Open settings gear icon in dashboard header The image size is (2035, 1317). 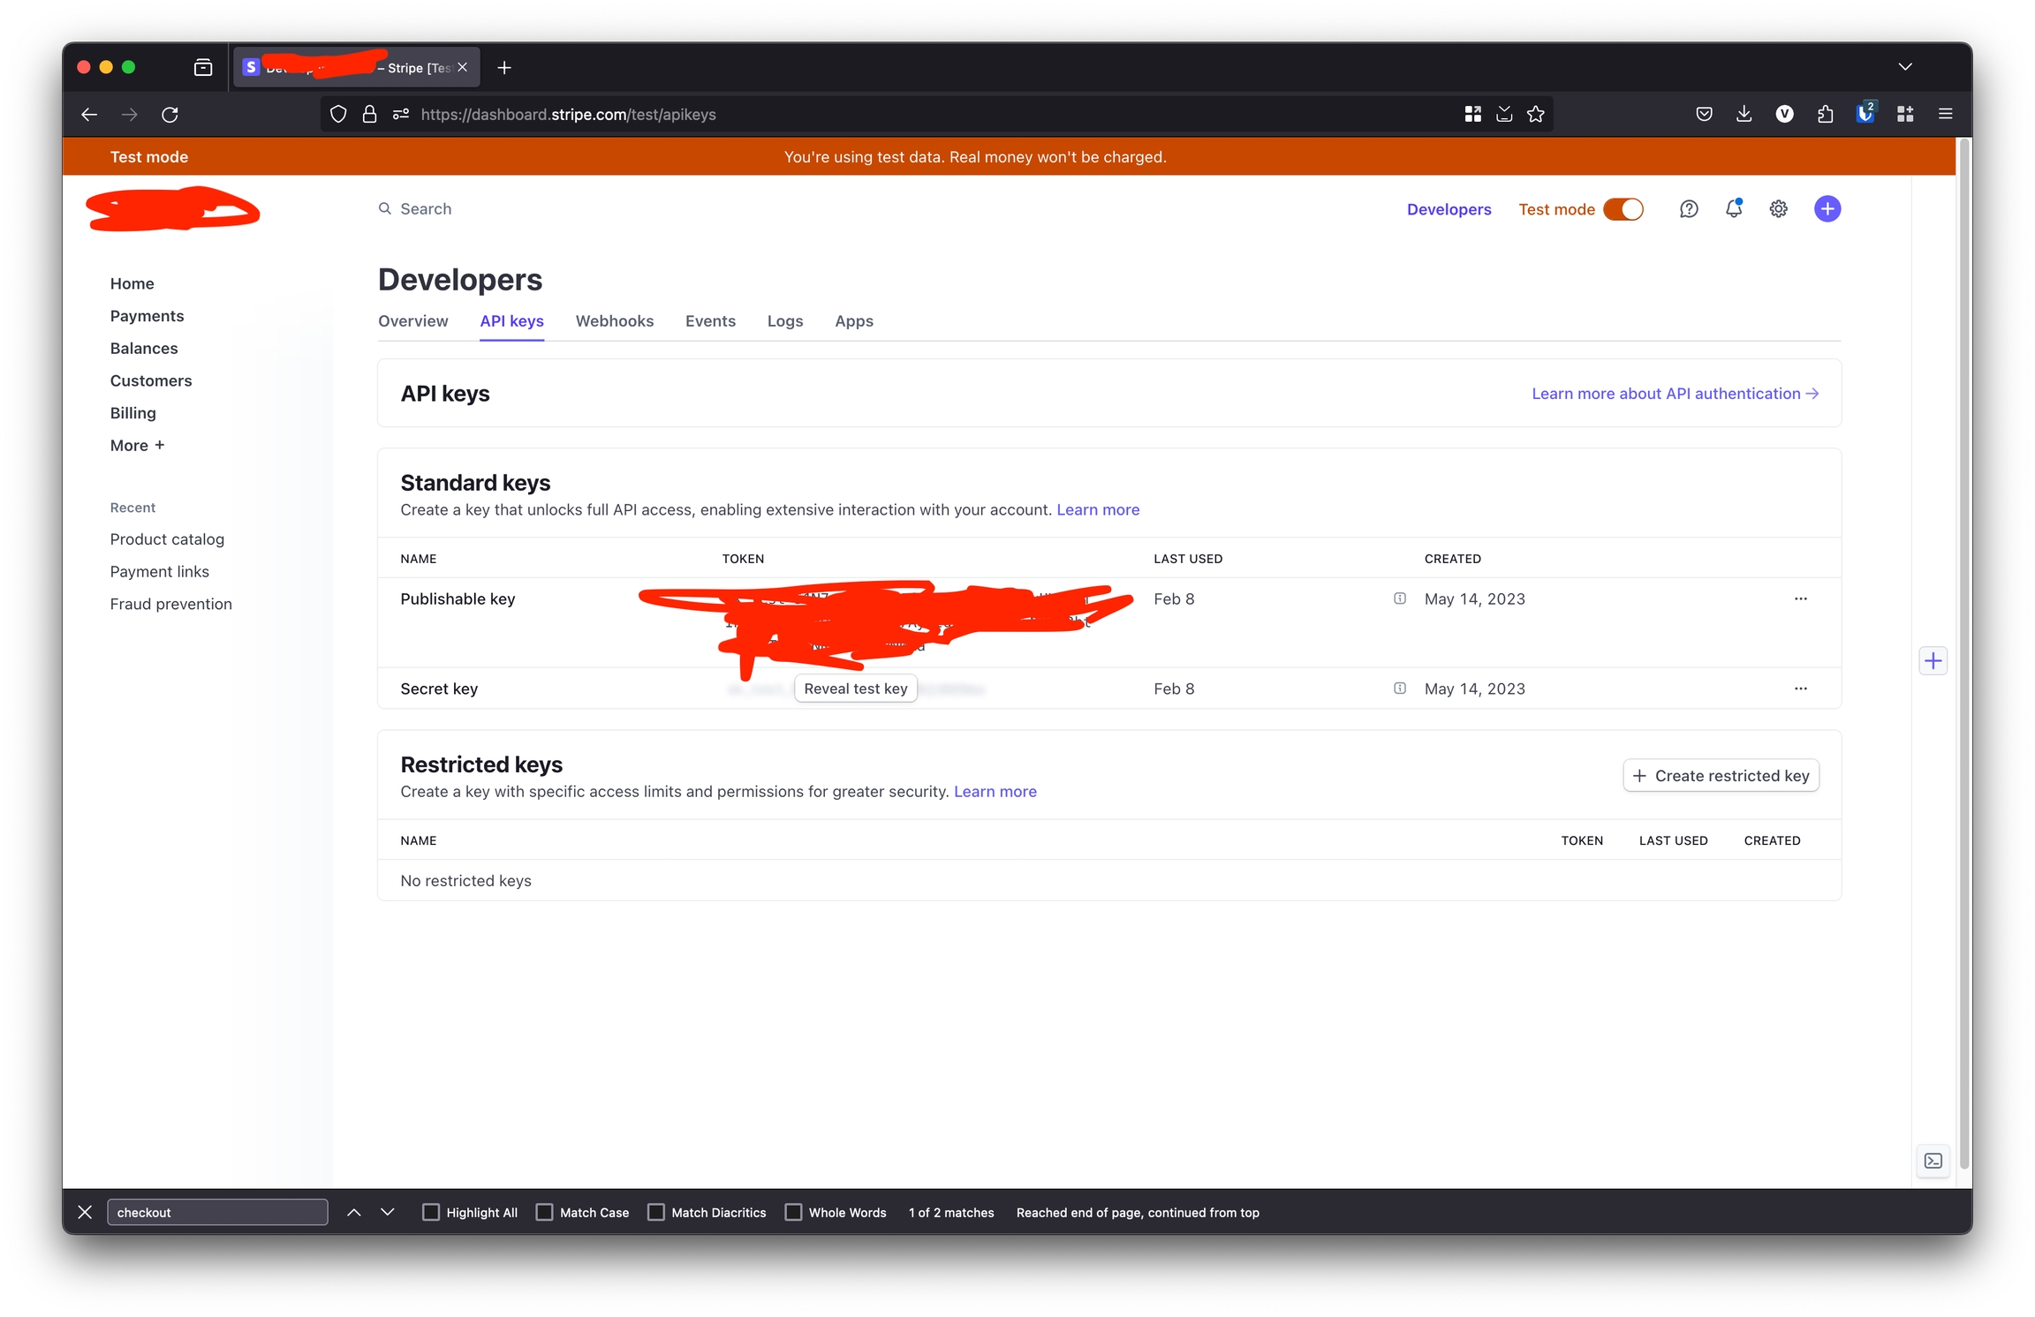coord(1778,209)
